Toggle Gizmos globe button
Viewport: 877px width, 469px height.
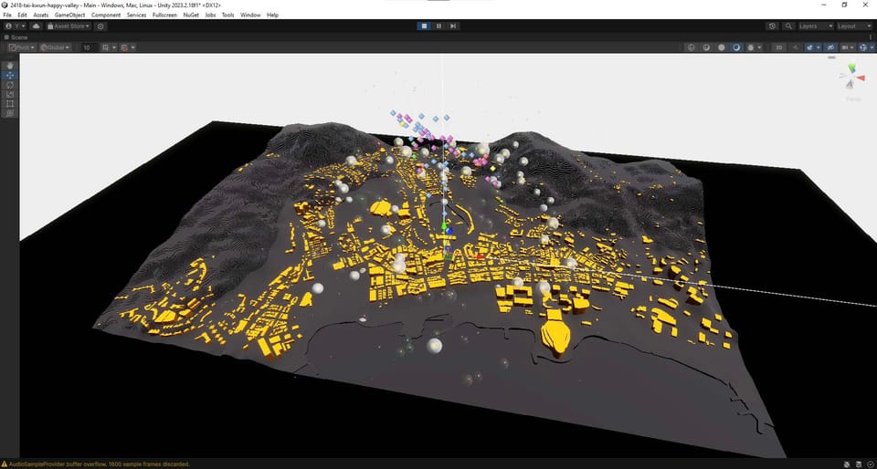pyautogui.click(x=863, y=47)
